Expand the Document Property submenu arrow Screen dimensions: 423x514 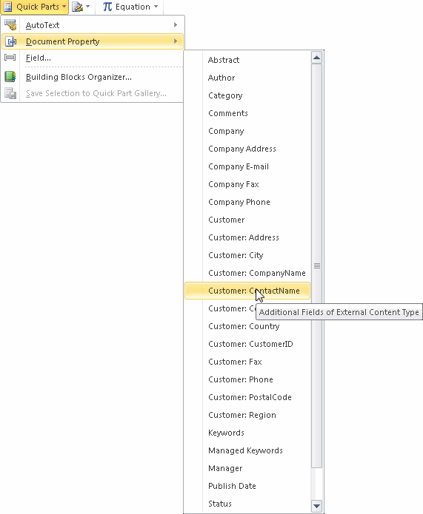[176, 41]
